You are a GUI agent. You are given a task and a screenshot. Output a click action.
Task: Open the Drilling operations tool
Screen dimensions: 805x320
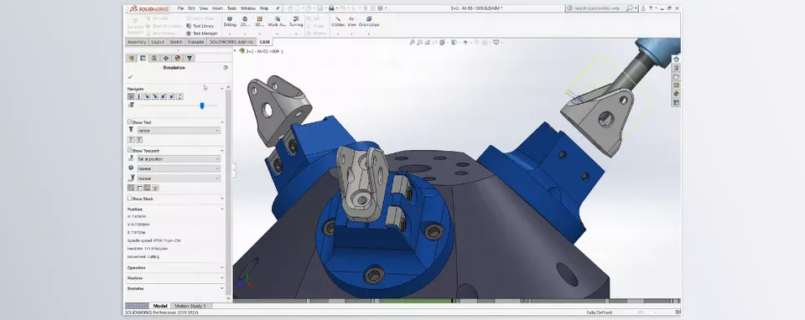230,22
